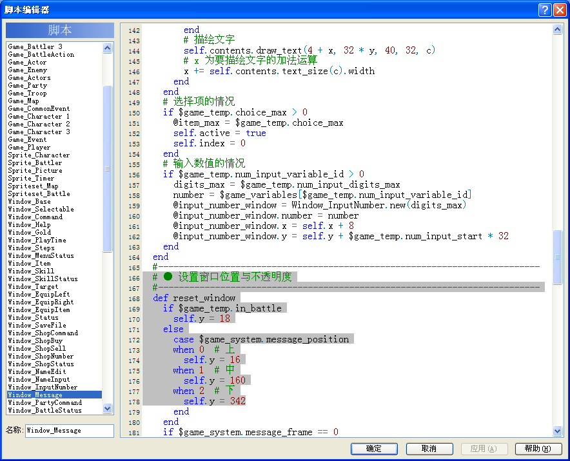Select Game_Actor script in list

tap(27, 62)
